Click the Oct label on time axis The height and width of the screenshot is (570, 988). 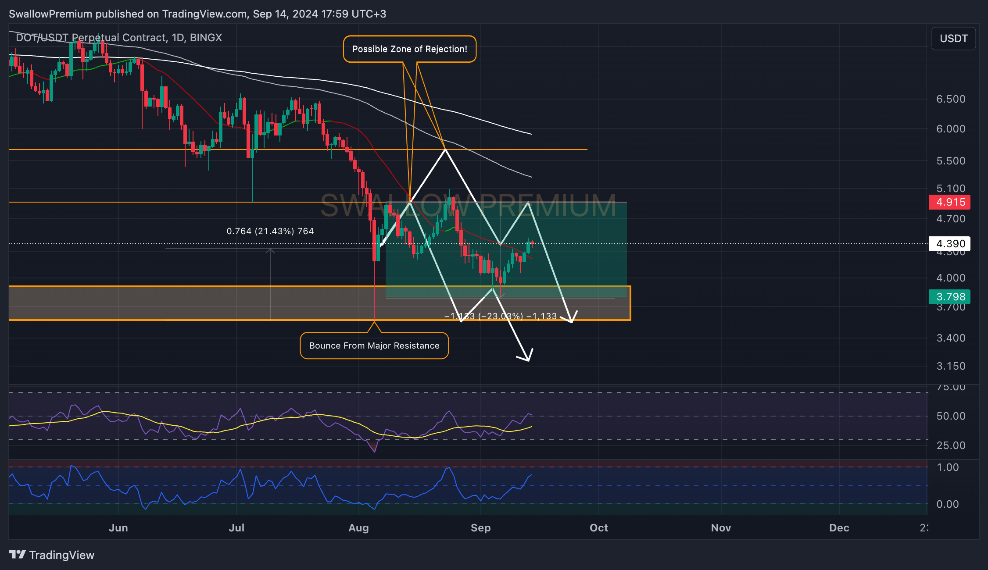tap(599, 528)
